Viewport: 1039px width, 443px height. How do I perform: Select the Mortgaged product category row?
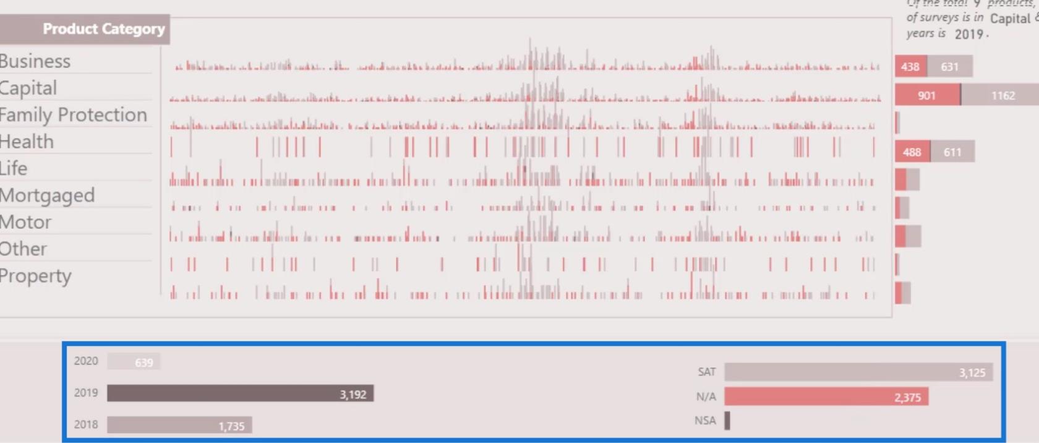[x=74, y=195]
